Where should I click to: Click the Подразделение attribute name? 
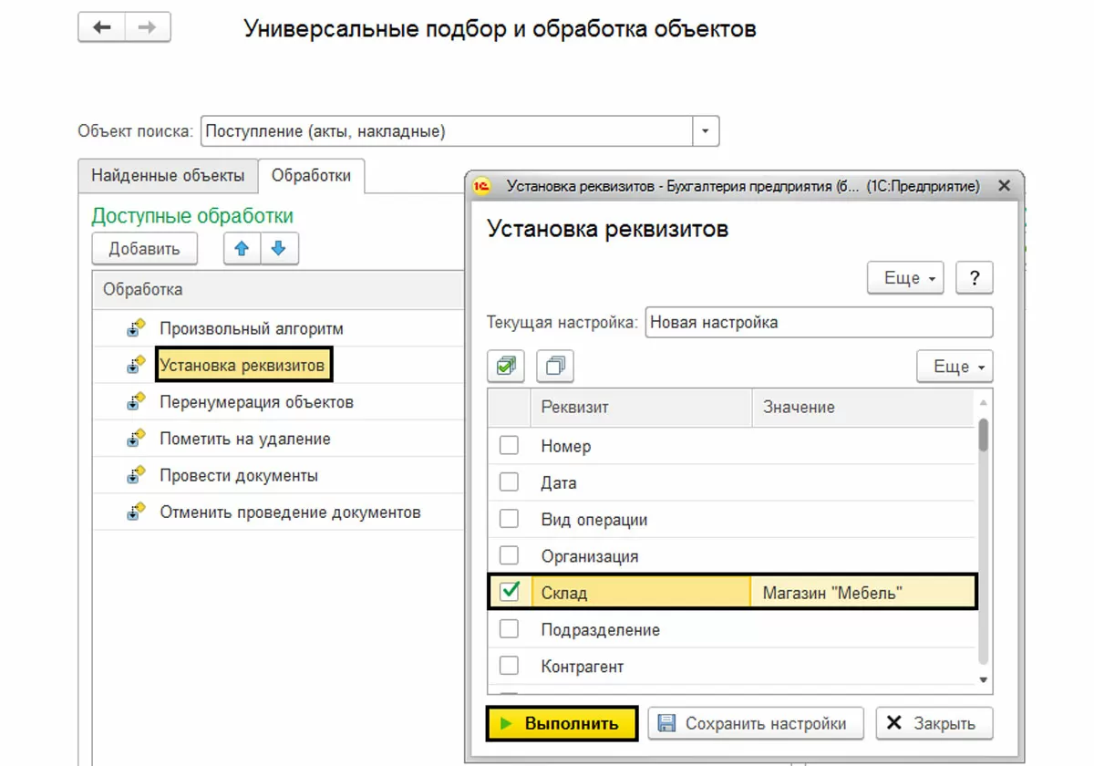coord(601,629)
